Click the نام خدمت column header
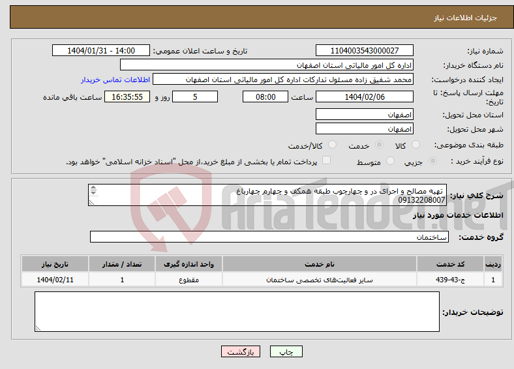514x369 pixels. pyautogui.click(x=320, y=264)
